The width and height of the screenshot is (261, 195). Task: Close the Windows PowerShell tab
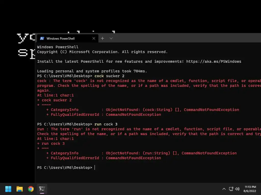pyautogui.click(x=94, y=39)
